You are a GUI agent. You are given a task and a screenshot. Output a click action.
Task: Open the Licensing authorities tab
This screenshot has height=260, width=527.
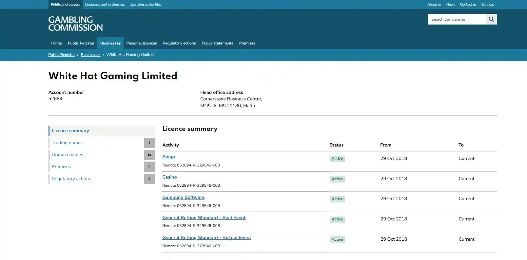point(145,4)
